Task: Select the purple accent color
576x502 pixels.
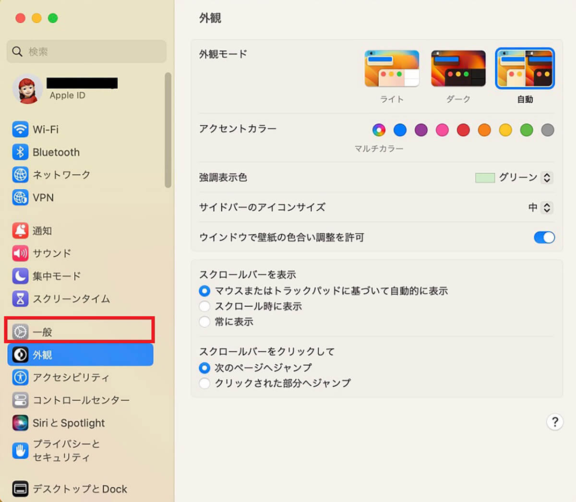Action: pyautogui.click(x=421, y=130)
